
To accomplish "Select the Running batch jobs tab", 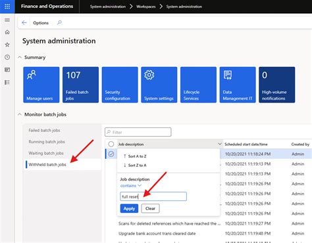I will pyautogui.click(x=47, y=142).
